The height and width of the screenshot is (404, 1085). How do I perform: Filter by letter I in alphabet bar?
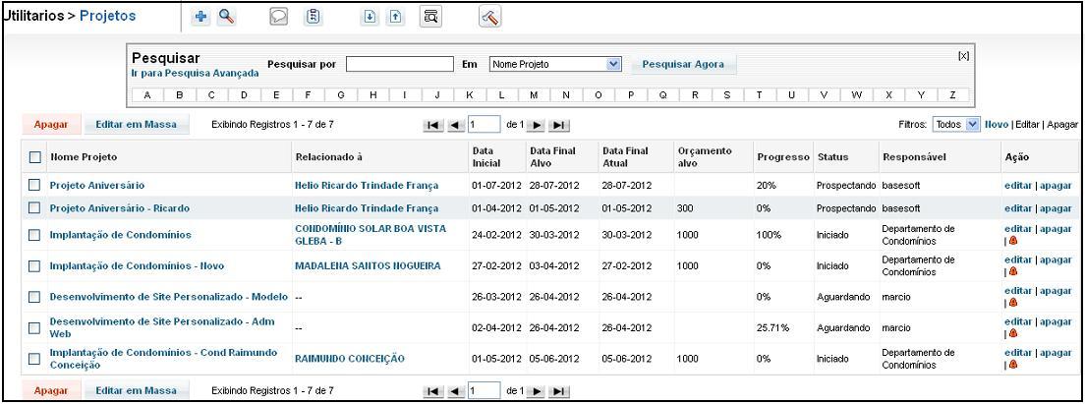pos(404,94)
